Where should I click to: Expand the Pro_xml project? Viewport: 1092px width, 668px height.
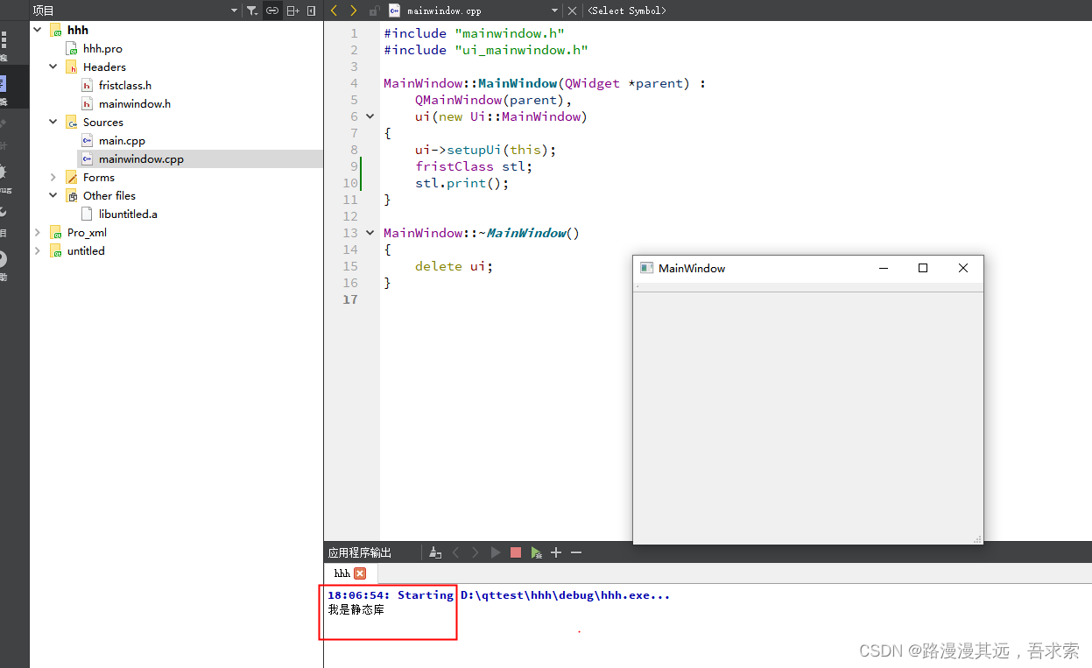click(x=38, y=232)
